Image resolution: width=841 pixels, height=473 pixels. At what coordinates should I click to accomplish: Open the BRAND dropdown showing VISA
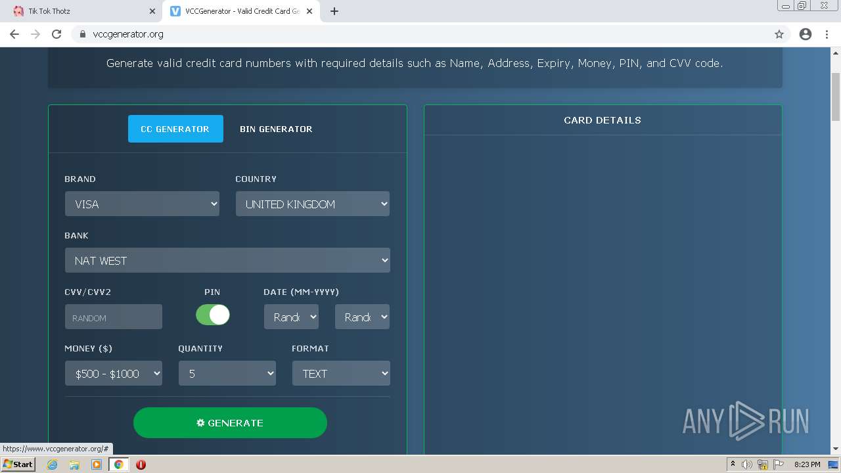pyautogui.click(x=142, y=204)
